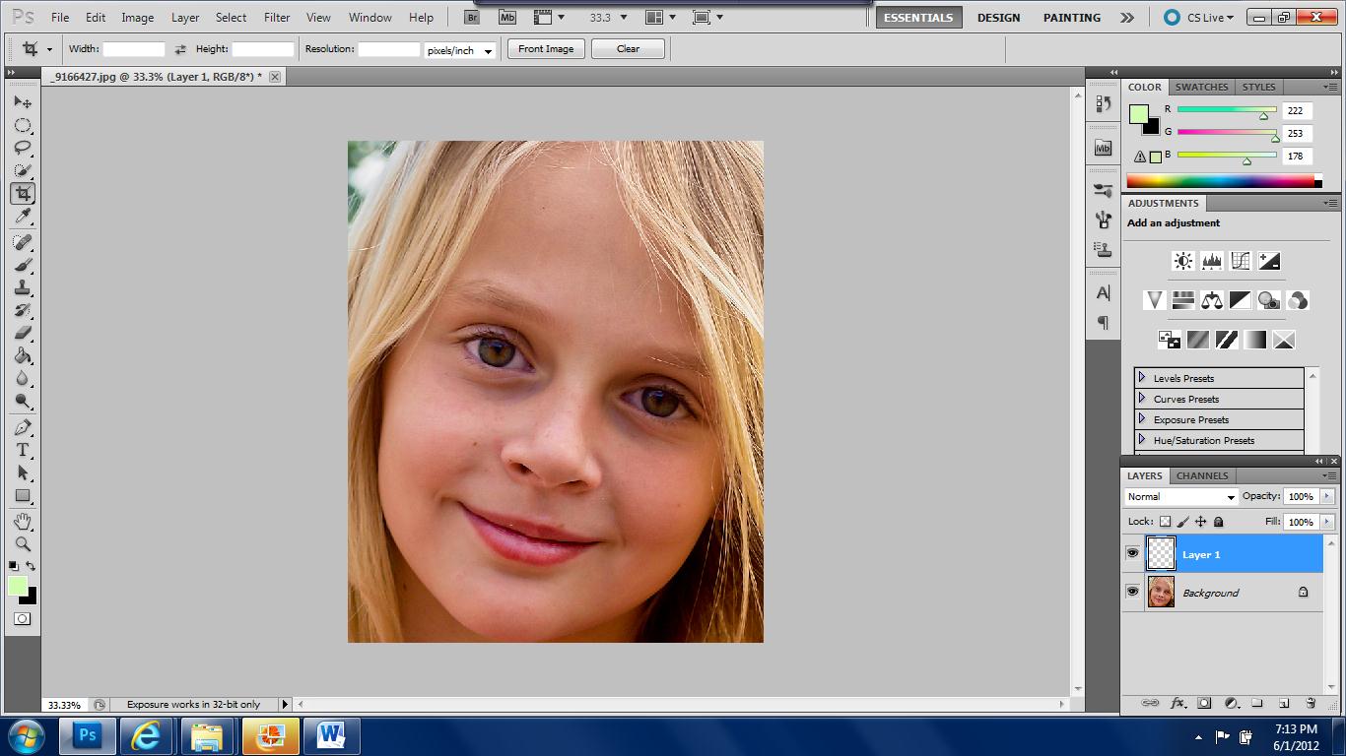Toggle Quick Mask mode
The width and height of the screenshot is (1346, 756).
pos(22,619)
